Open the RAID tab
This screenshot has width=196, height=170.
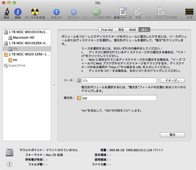point(132,30)
